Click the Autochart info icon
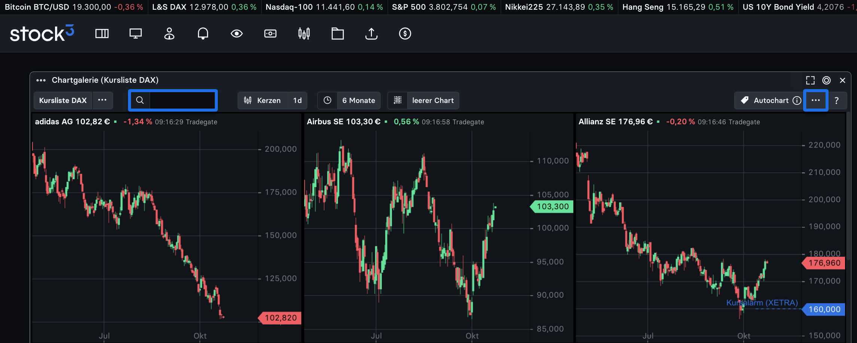Viewport: 857px width, 343px height. click(797, 100)
